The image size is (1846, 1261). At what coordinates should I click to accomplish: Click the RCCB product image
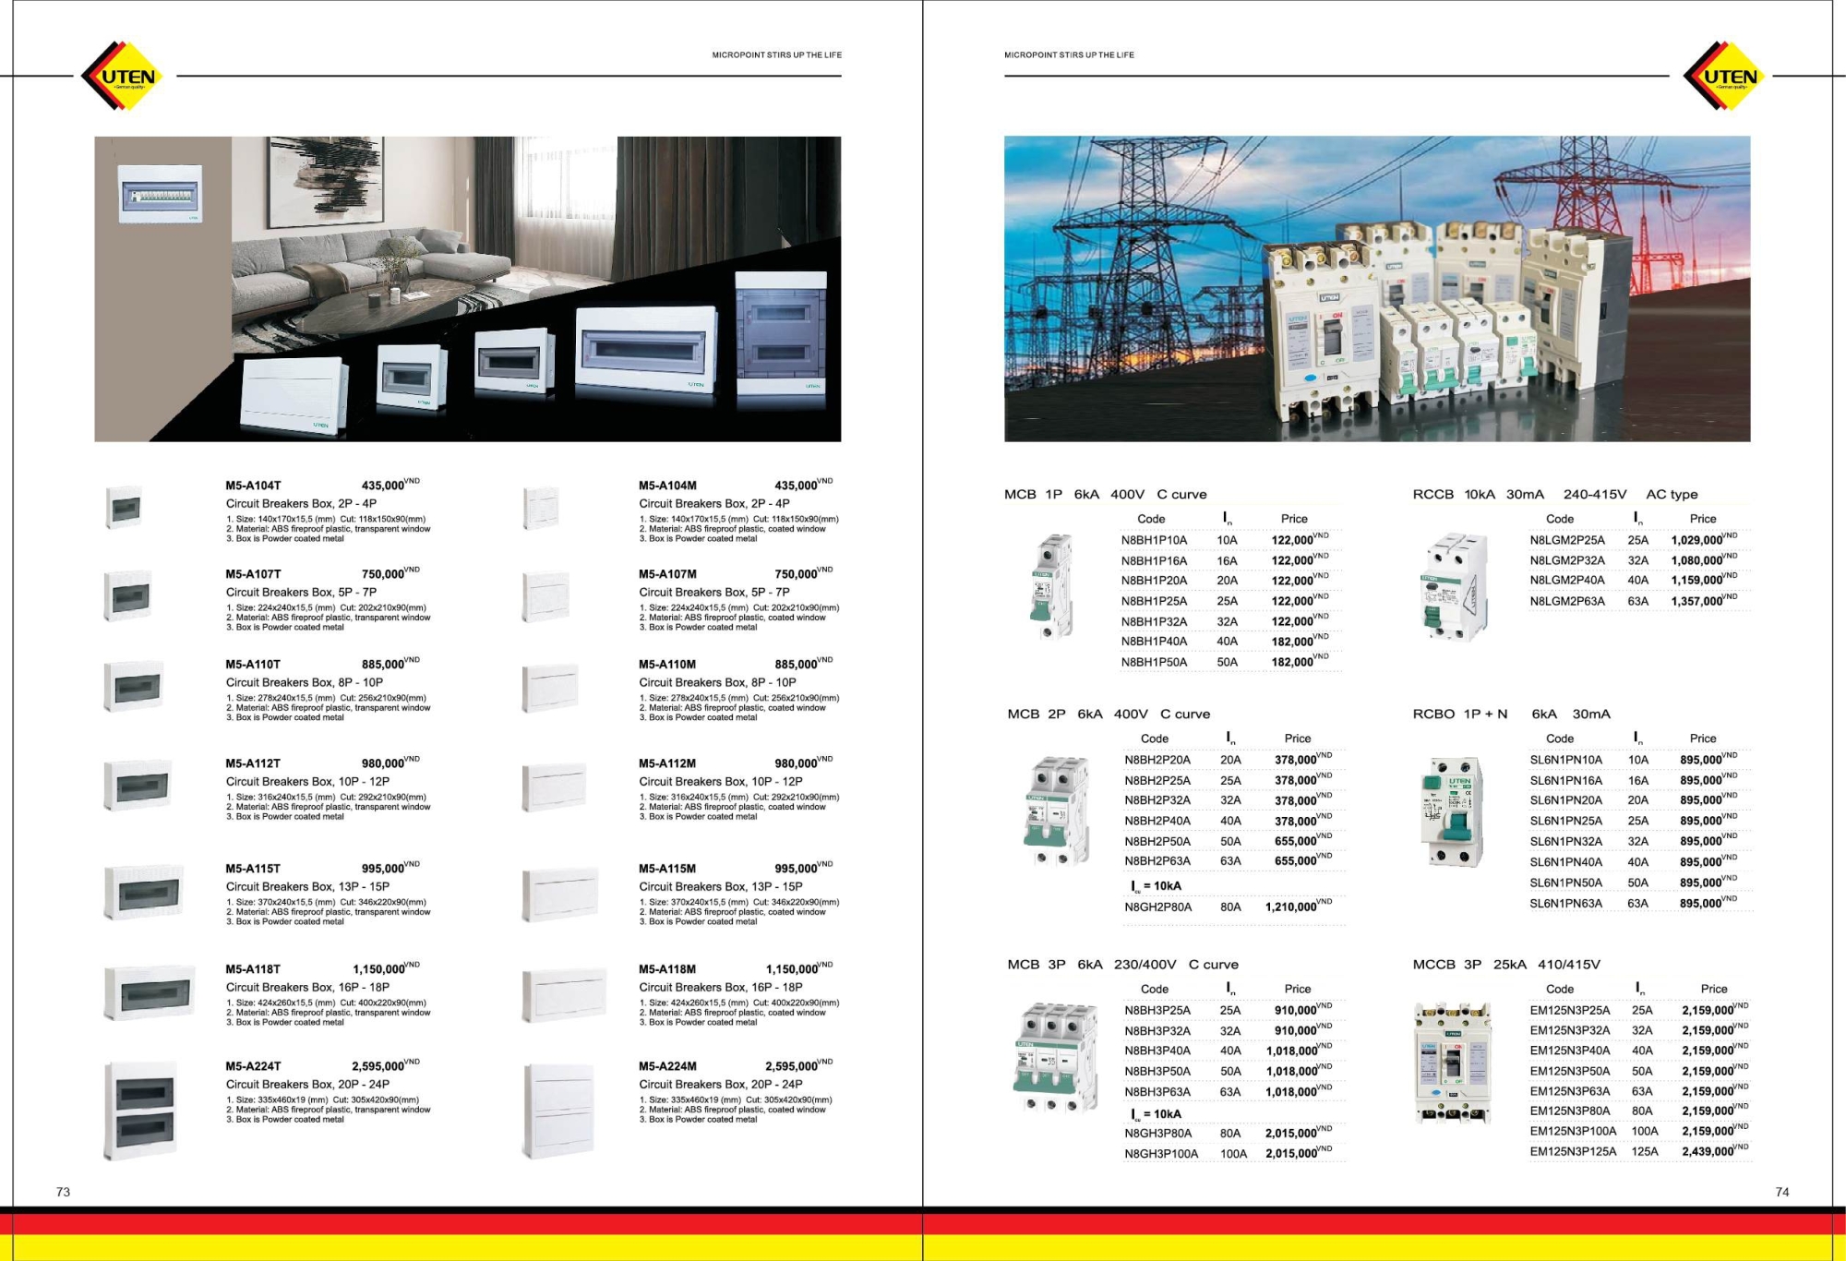coord(1453,586)
